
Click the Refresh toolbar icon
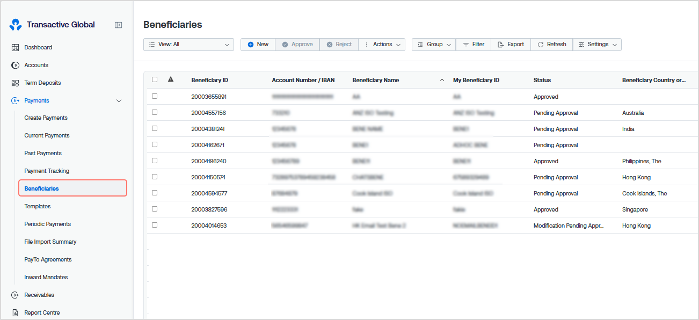tap(541, 45)
